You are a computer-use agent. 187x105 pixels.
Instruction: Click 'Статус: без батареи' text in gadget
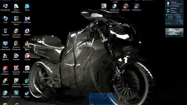coord(173,6)
